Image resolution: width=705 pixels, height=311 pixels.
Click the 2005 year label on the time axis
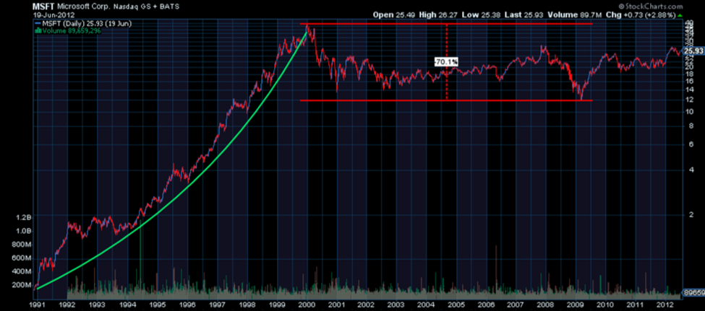[x=456, y=306]
